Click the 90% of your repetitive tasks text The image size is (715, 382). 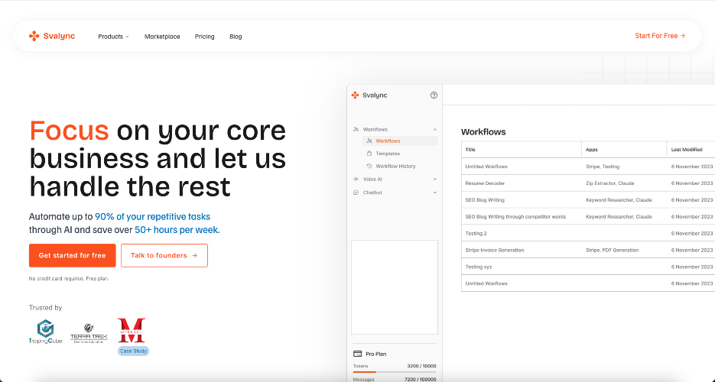point(152,217)
